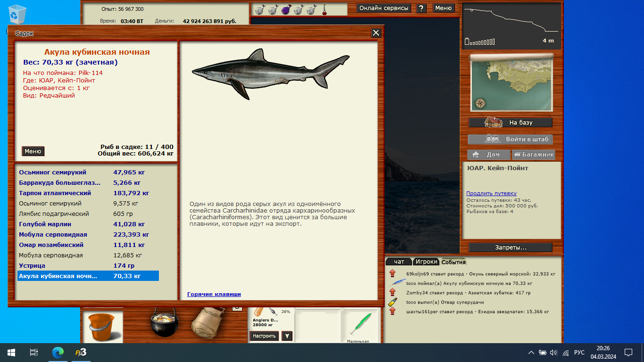Screen dimensions: 644x362
Task: Select Тарпон атлантический 183,792 кг row
Action: tap(88, 193)
